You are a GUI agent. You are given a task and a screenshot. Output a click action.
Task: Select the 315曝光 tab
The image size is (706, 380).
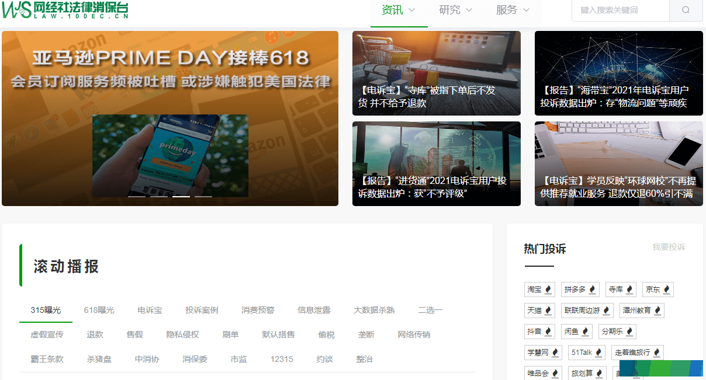tap(46, 310)
